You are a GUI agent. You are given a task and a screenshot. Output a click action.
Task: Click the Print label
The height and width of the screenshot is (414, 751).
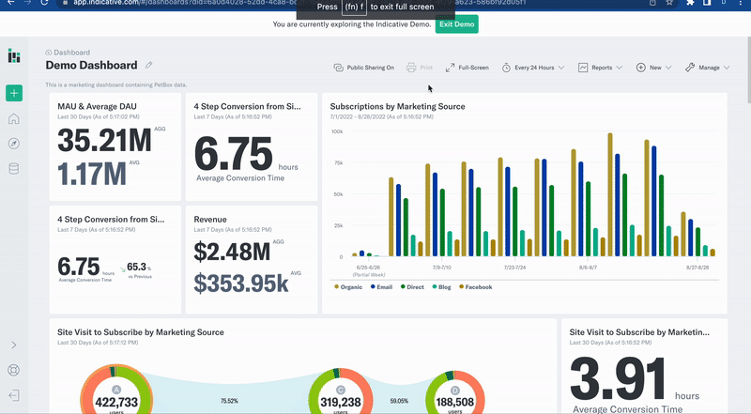426,68
